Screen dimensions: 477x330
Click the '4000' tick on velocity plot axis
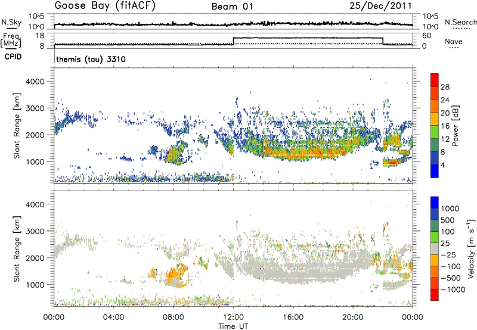click(35, 204)
